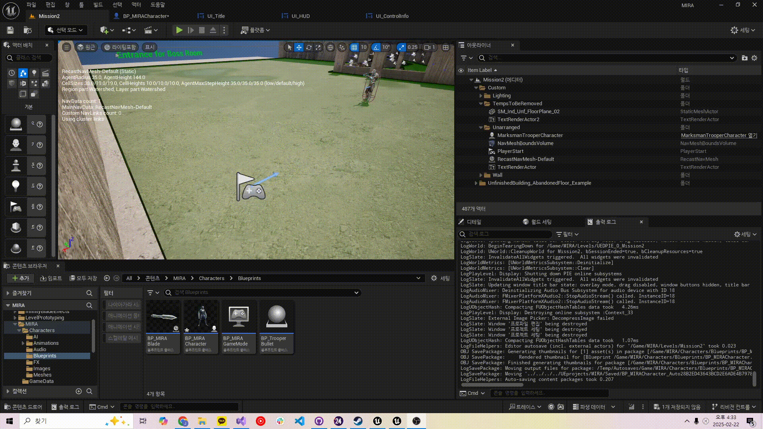Open the Blueprints toolbar dropdown
This screenshot has width=763, height=429.
[129, 30]
